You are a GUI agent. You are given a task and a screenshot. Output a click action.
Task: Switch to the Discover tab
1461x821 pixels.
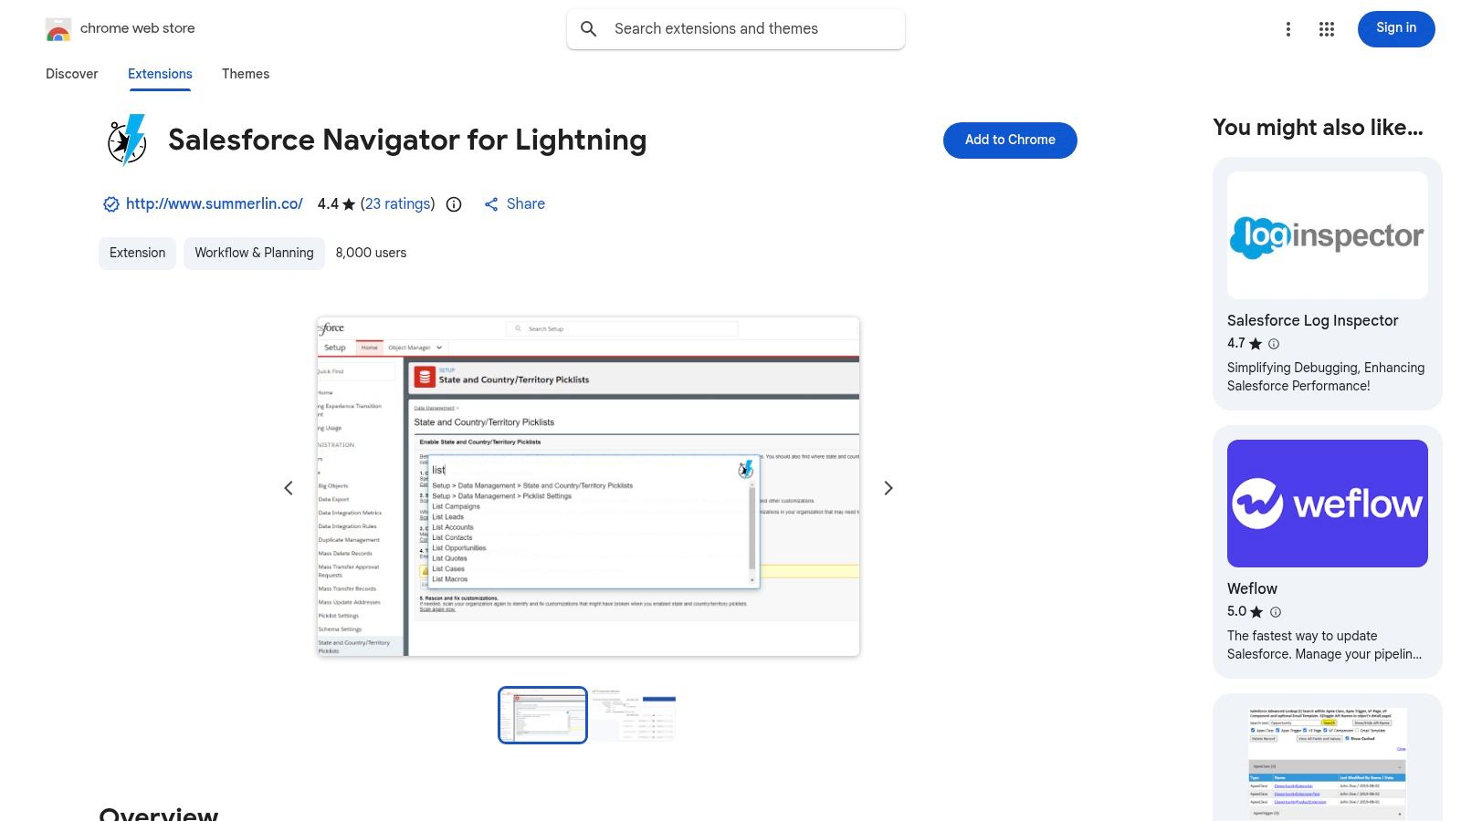point(71,74)
